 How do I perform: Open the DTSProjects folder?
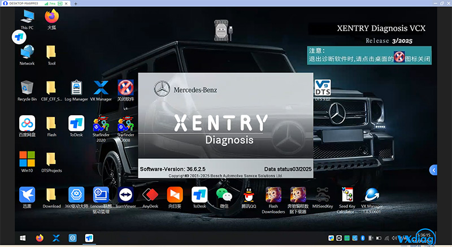pos(51,162)
